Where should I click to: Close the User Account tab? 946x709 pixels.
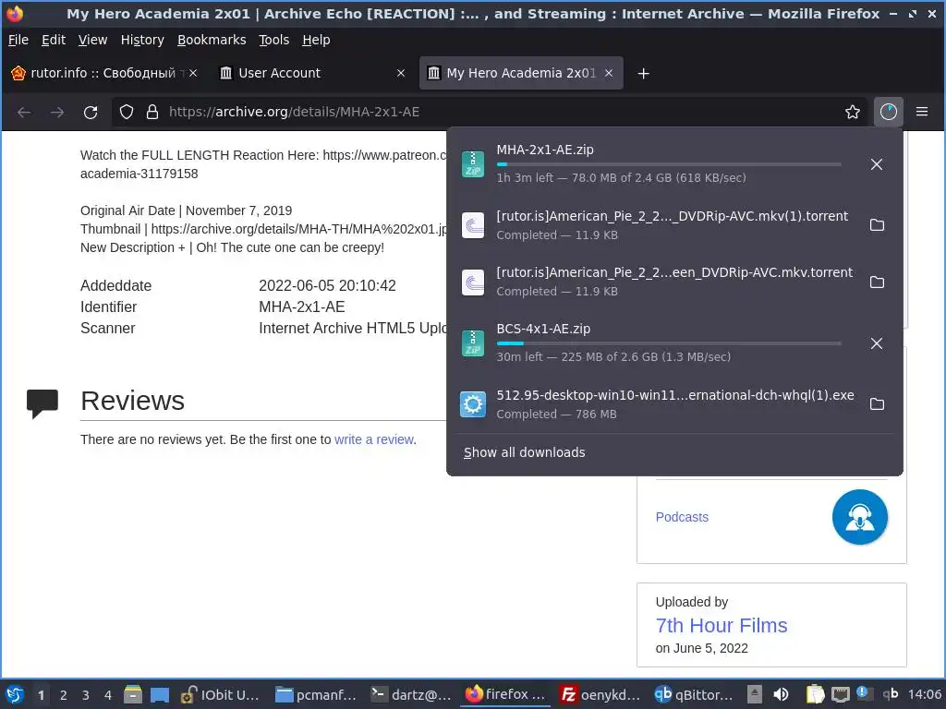click(x=401, y=73)
